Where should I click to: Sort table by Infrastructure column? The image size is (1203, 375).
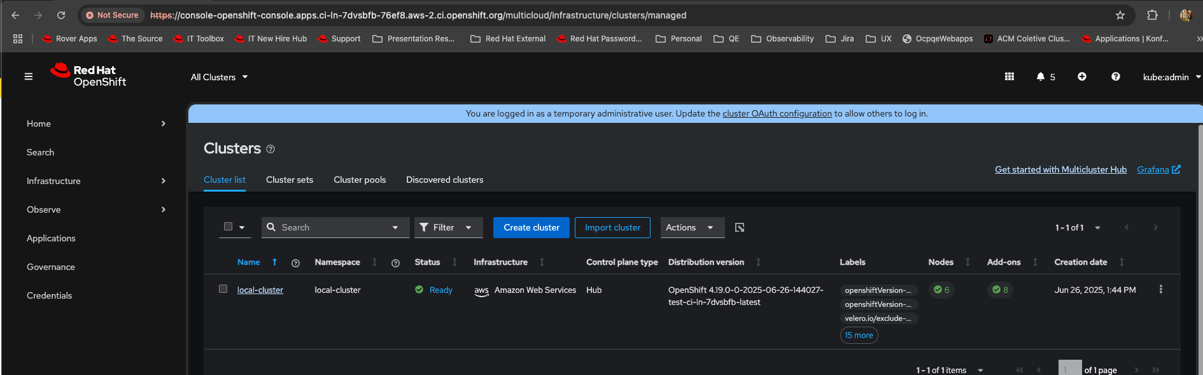[542, 262]
